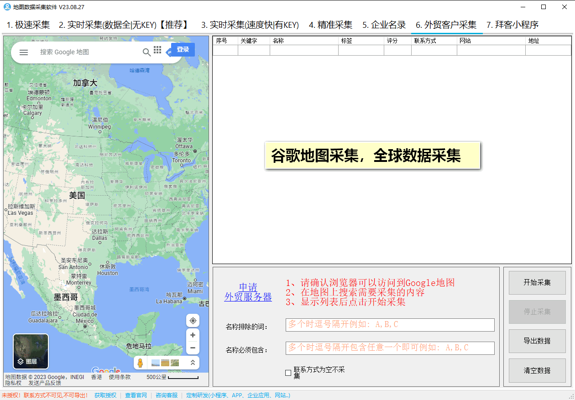Click the 获取授权 status bar link
Screen dimensions: 575x400
[x=105, y=395]
